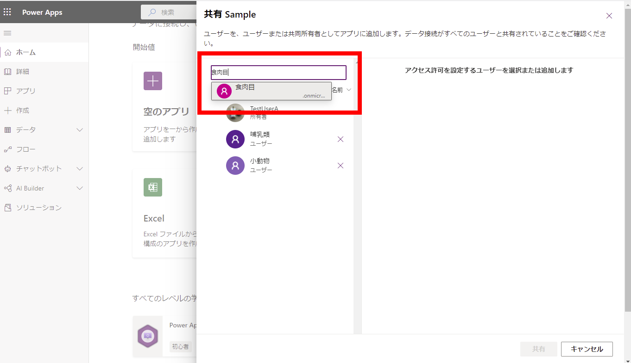Click the TestUserA avatar
This screenshot has height=363, width=631.
point(235,113)
